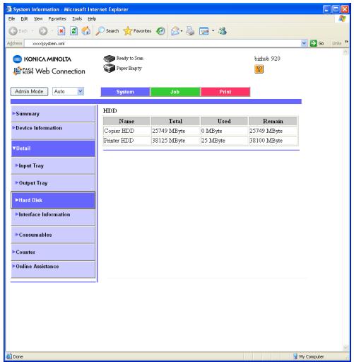Viewport: 354px width, 362px height.
Task: Click the PageScope Web Connection logo
Action: 49,71
